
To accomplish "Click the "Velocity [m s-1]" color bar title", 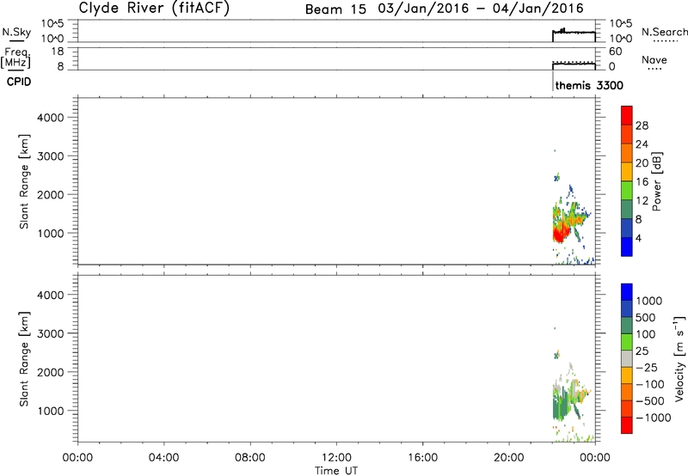I will (679, 358).
